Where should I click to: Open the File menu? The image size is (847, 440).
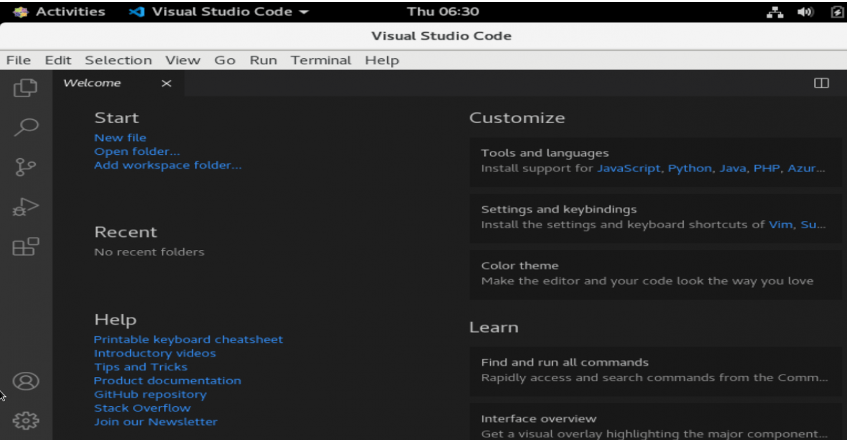coord(19,60)
